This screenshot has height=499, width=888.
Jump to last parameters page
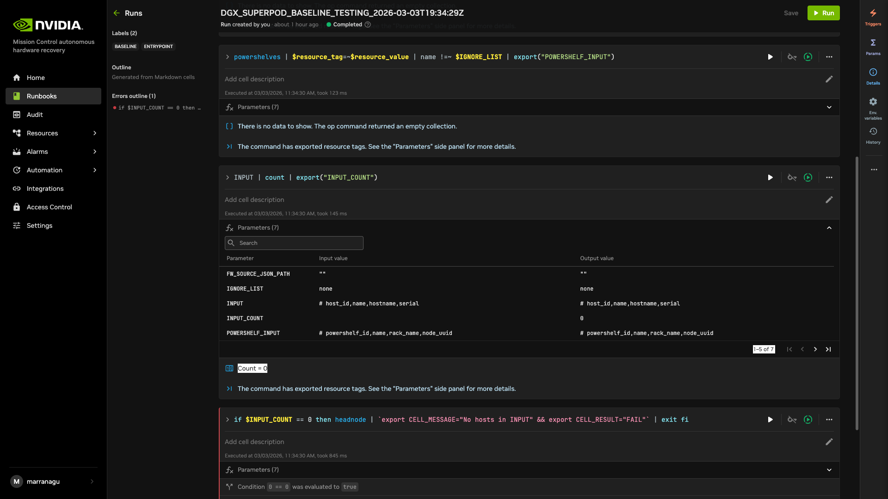click(x=828, y=349)
